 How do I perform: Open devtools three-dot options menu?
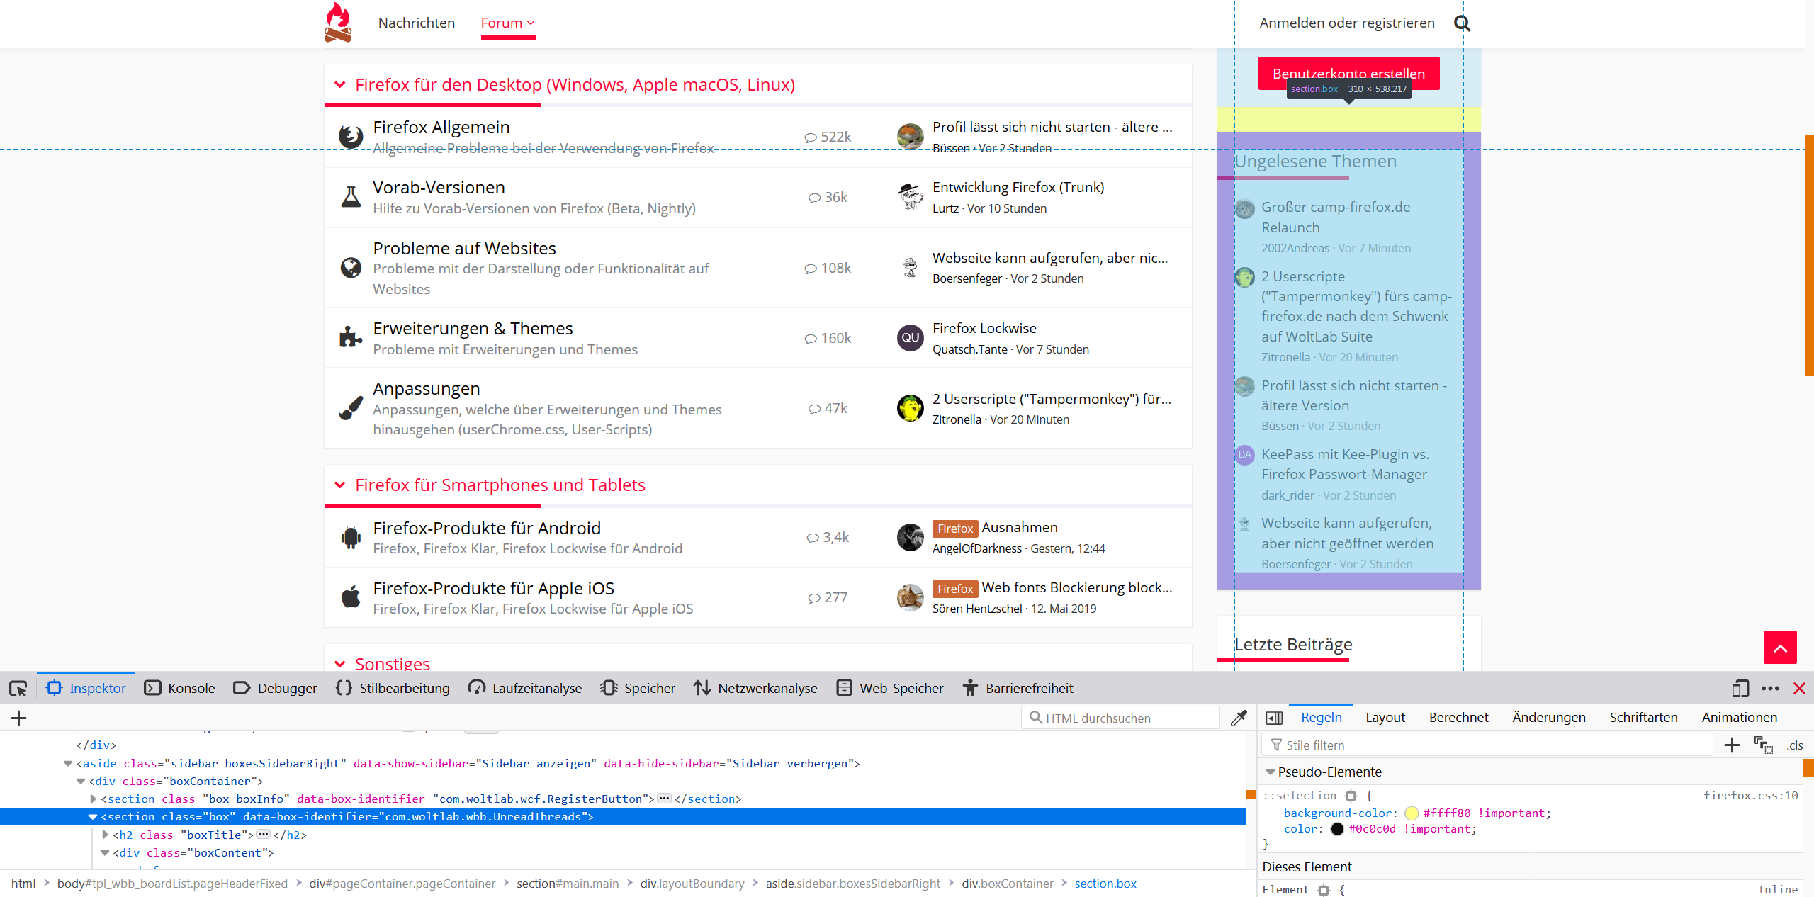coord(1770,688)
